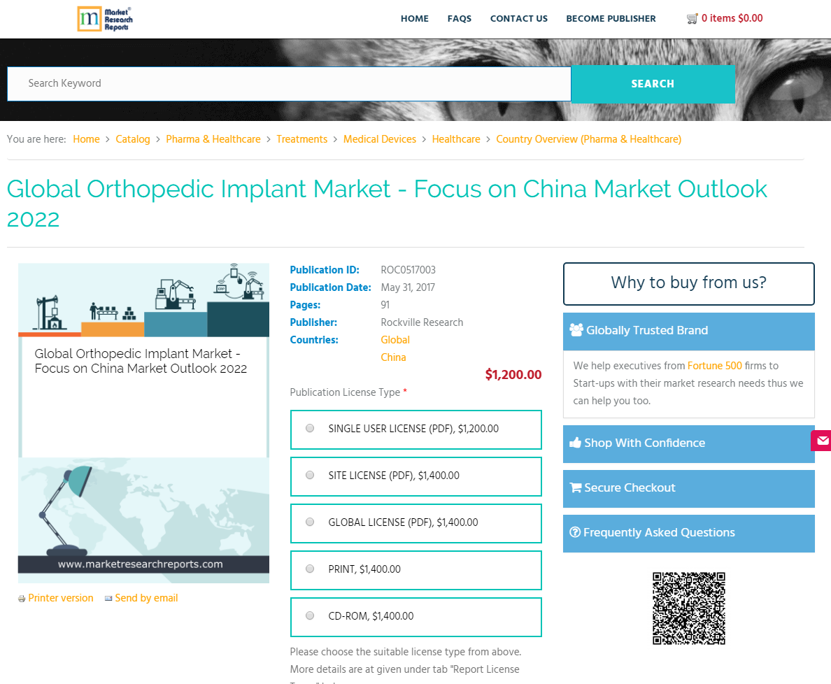831x684 pixels.
Task: Click the thumbs-up icon on Shop With Confidence
Action: click(575, 443)
